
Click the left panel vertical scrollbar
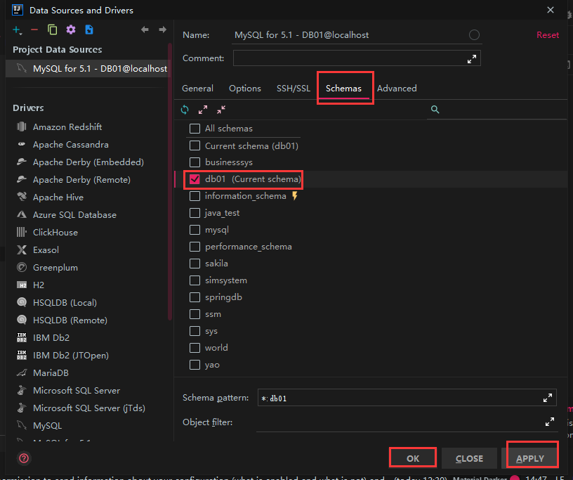[170, 182]
